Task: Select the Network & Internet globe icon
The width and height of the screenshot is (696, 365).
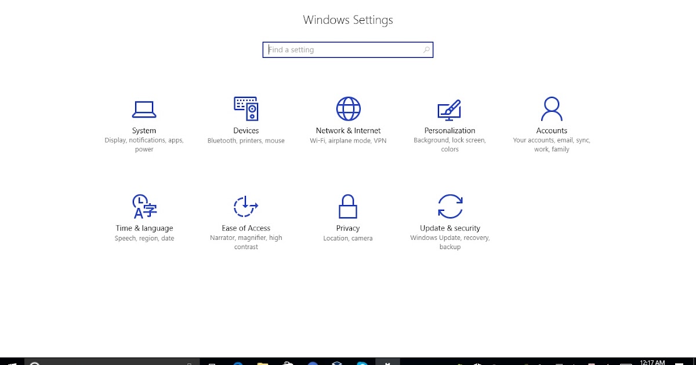Action: 347,108
